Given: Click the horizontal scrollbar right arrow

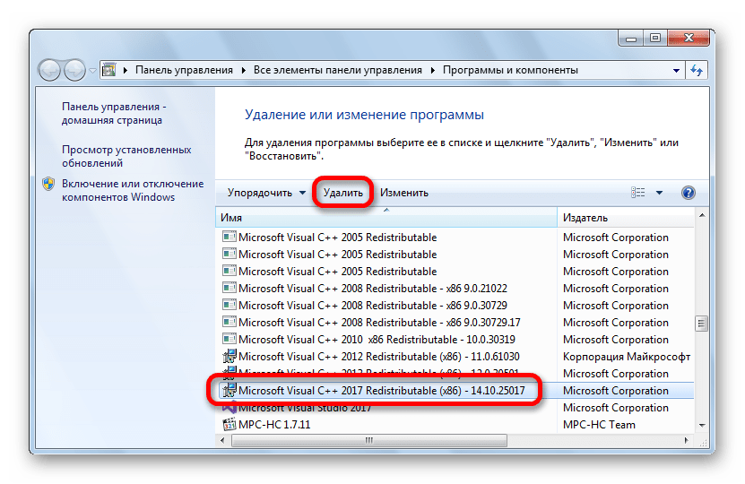Looking at the screenshot, I should [686, 440].
